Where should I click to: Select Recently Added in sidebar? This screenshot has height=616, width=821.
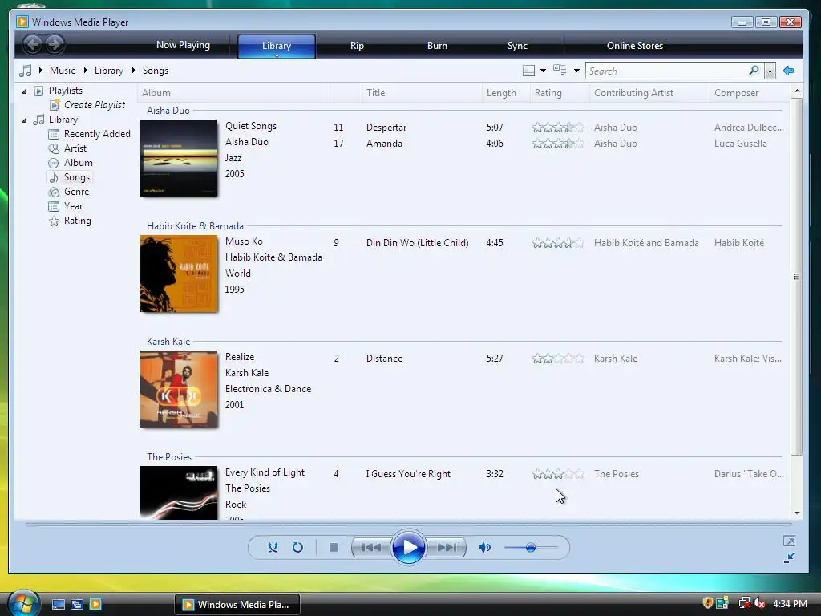(x=97, y=134)
